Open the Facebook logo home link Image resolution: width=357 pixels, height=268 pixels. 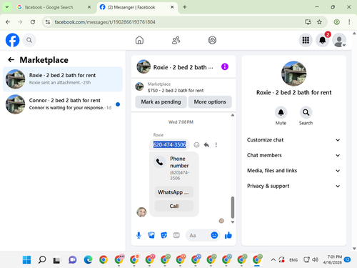click(x=12, y=40)
